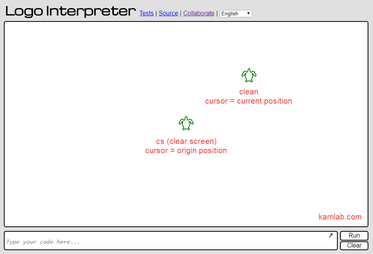Click the 'cursor = current position' text

coord(248,101)
